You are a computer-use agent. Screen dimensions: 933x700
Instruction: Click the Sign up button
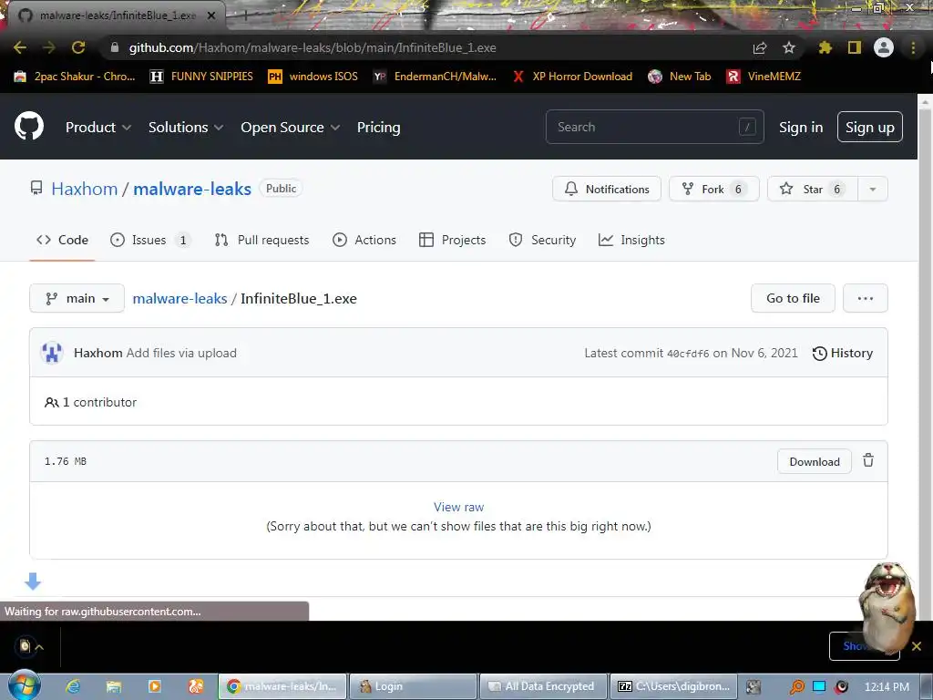869,127
